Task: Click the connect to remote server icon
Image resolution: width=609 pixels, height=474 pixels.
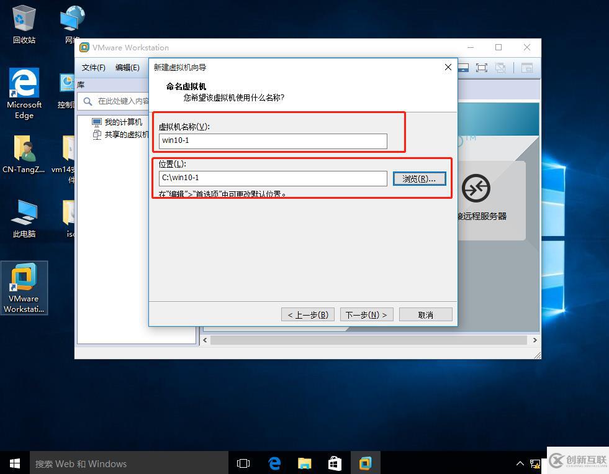Action: (476, 189)
